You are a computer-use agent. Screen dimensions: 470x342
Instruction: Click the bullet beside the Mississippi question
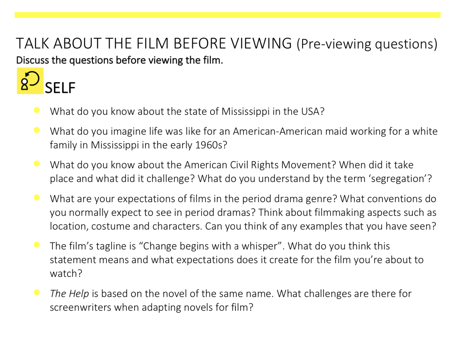click(x=37, y=110)
